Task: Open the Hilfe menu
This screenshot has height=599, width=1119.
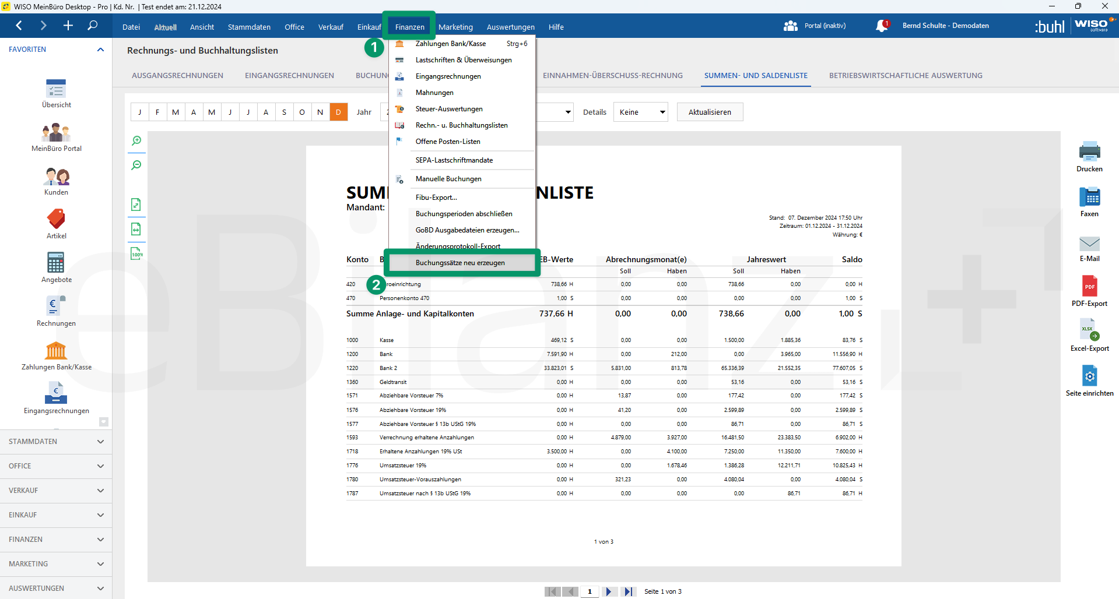Action: (x=556, y=27)
